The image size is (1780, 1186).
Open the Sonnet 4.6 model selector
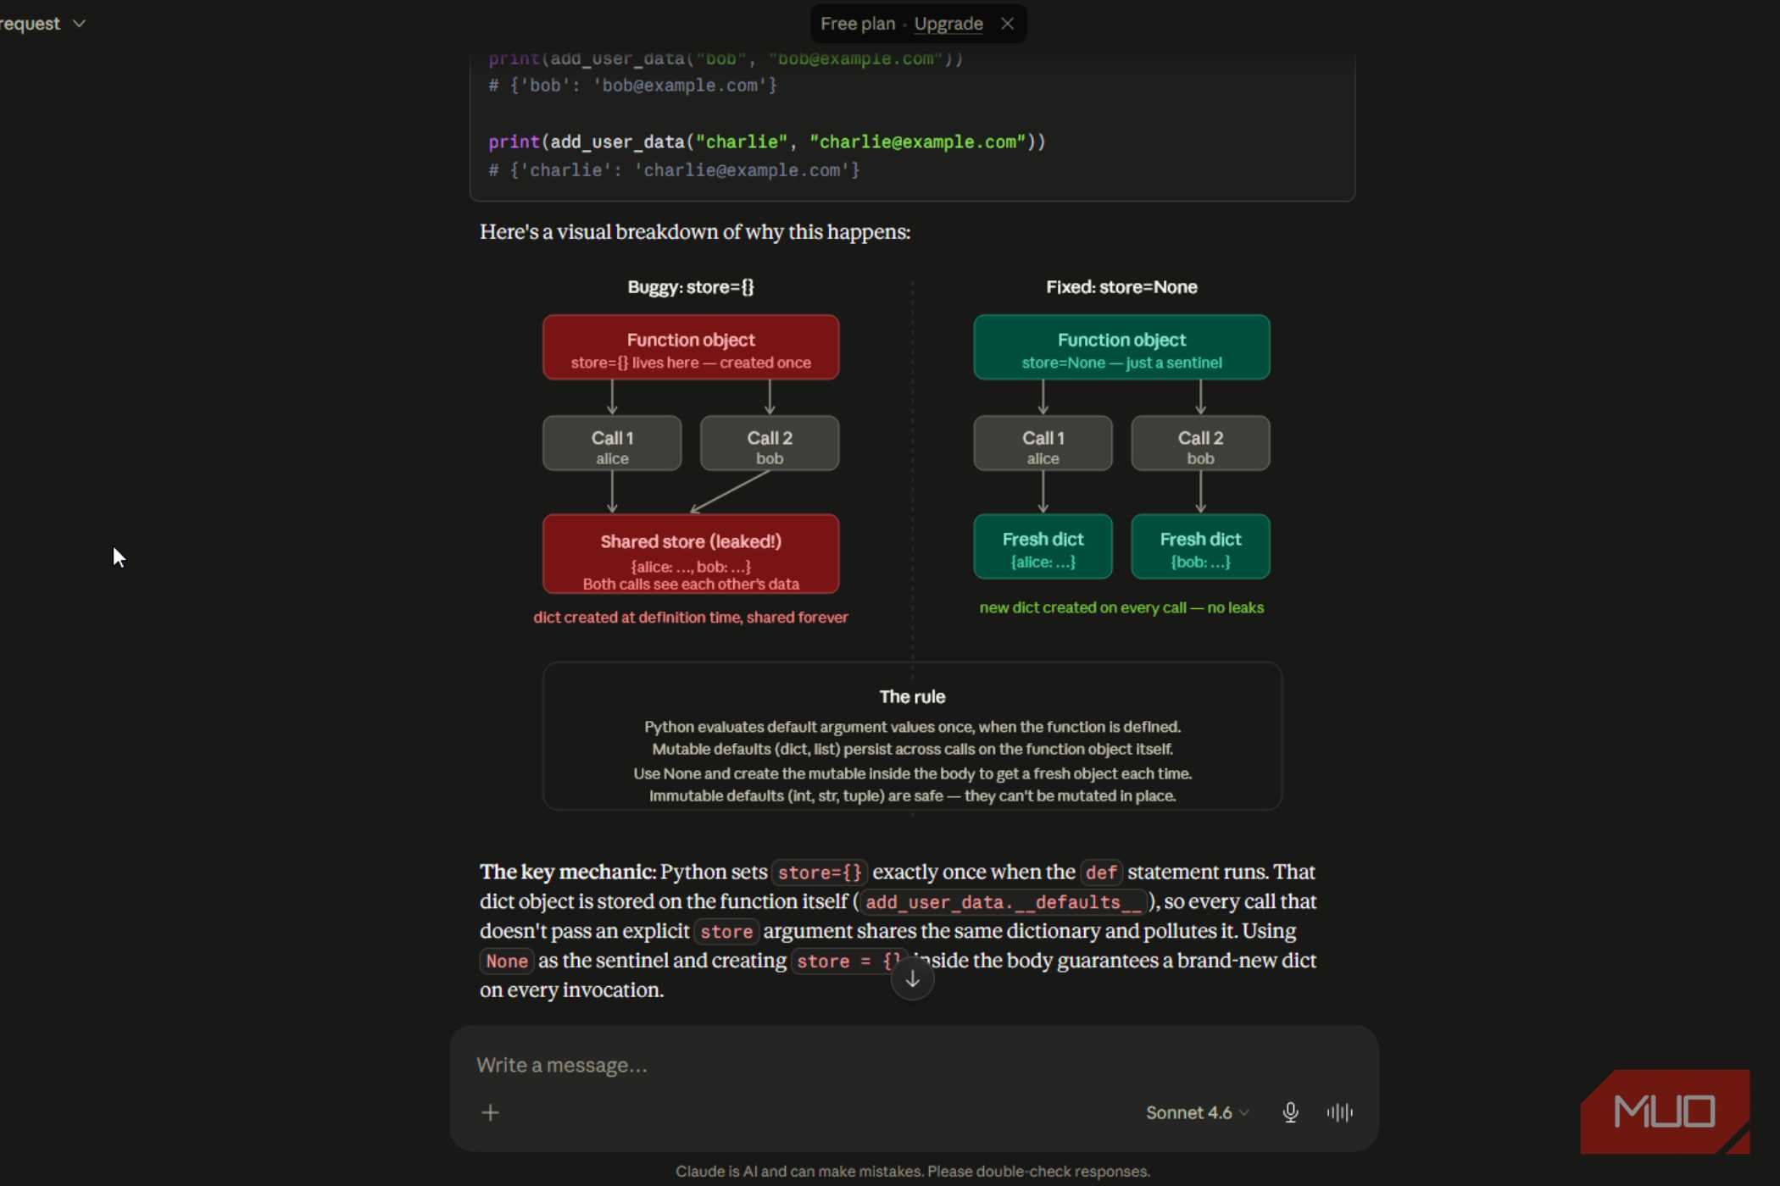[x=1197, y=1112]
